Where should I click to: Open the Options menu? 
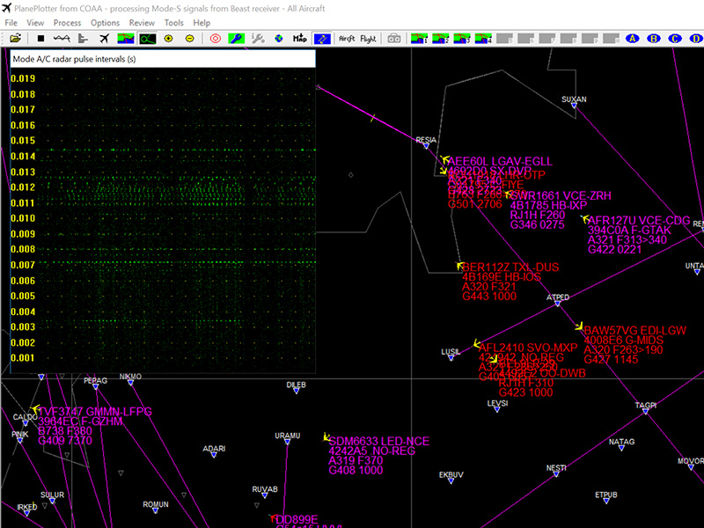pos(105,23)
